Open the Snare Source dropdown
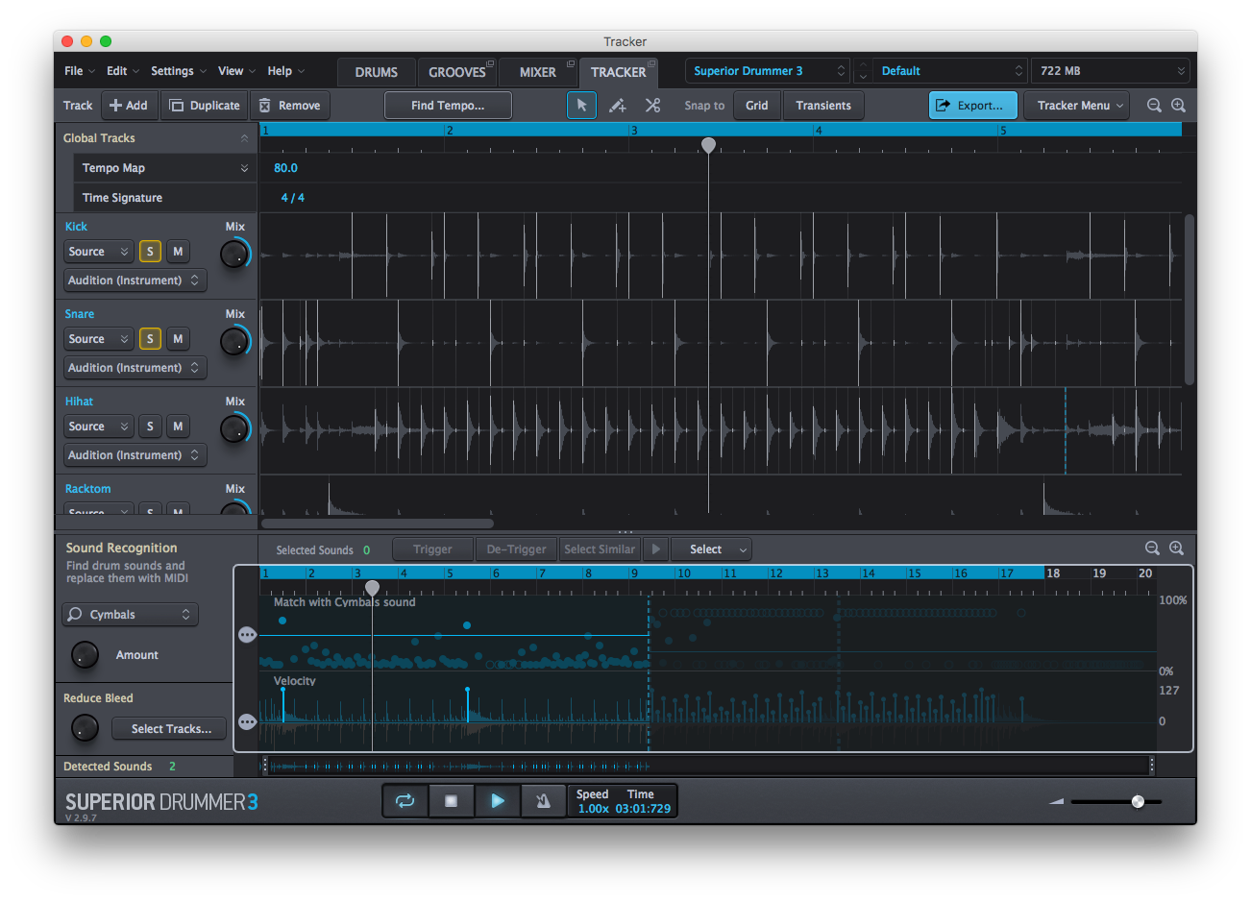Screen dimensions: 1251x902 (x=99, y=339)
